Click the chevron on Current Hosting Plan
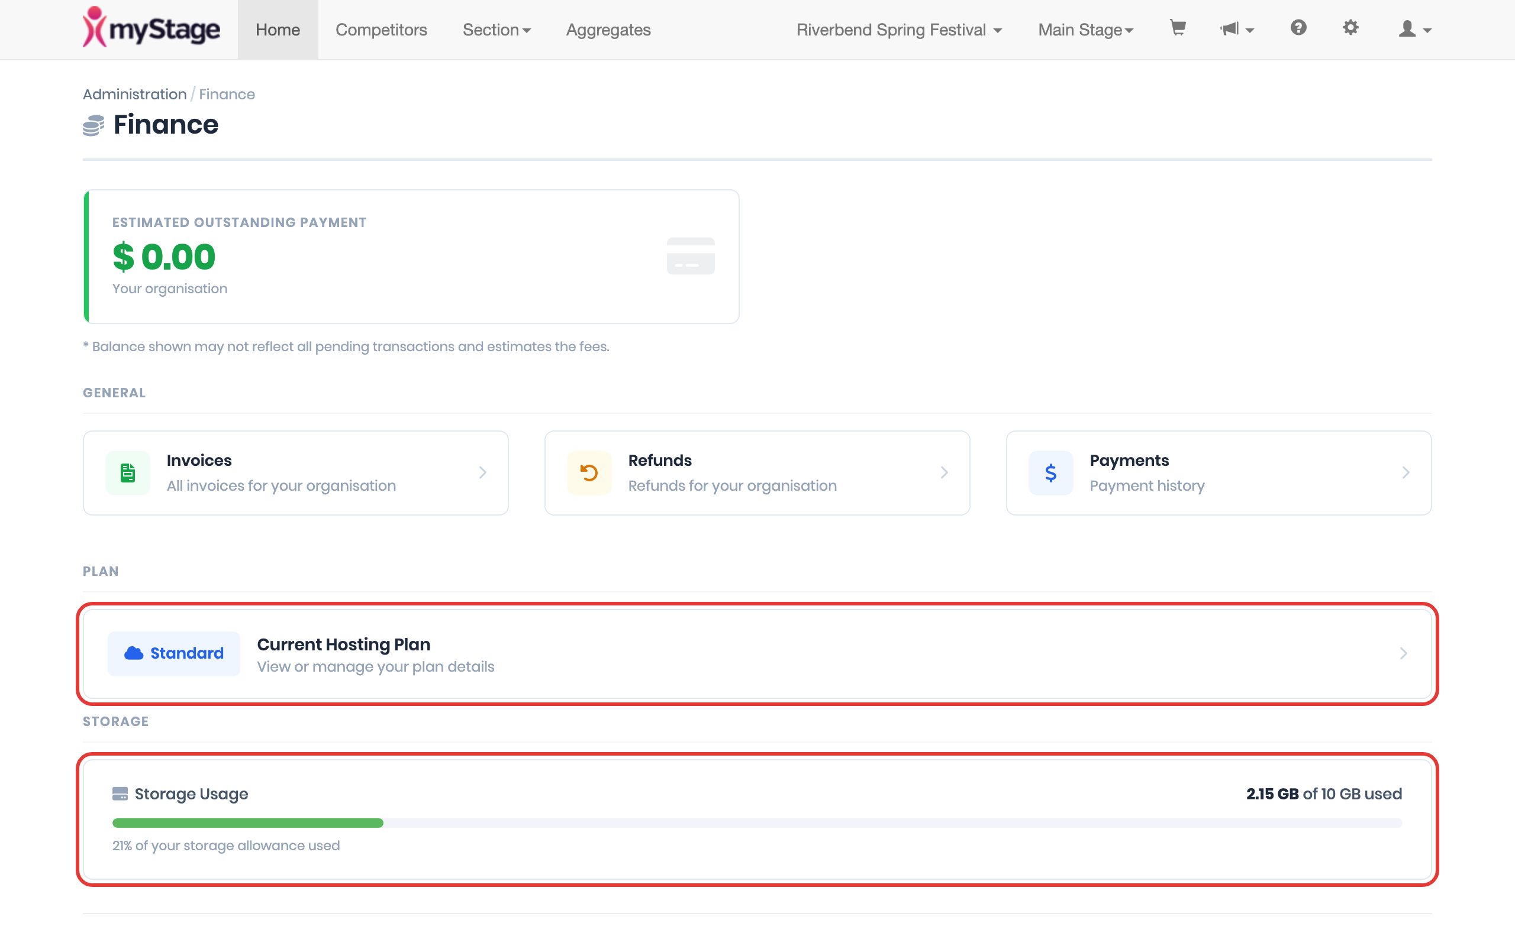The image size is (1515, 946). 1403,653
